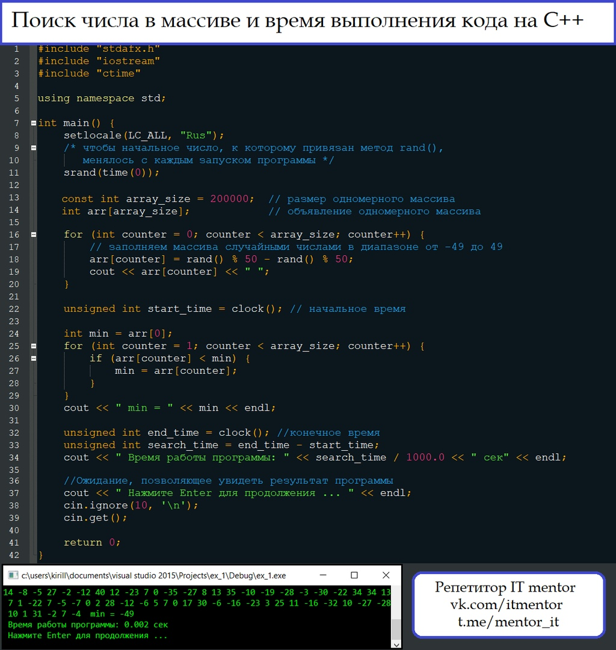Click 'min = -49' in console output
This screenshot has width=616, height=650.
[x=112, y=614]
